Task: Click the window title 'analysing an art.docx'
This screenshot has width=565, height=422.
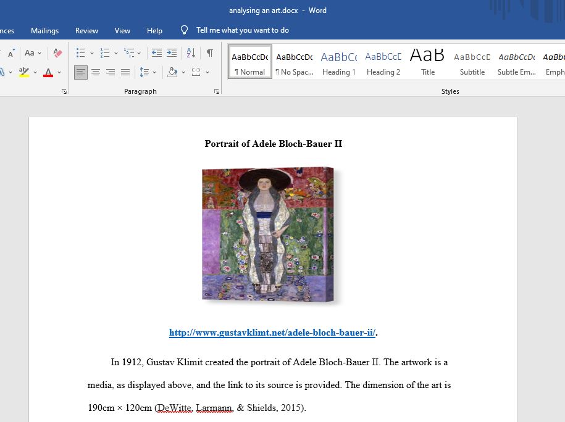Action: [x=264, y=10]
